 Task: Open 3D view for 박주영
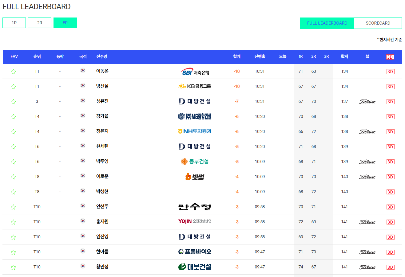coord(390,162)
